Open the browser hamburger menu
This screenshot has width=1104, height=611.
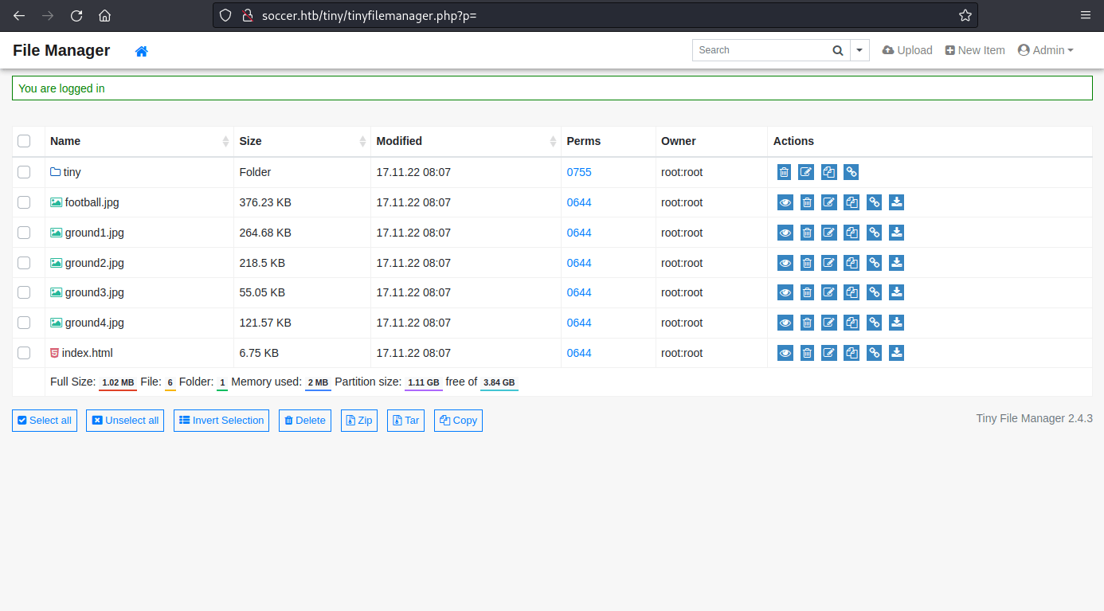tap(1085, 15)
